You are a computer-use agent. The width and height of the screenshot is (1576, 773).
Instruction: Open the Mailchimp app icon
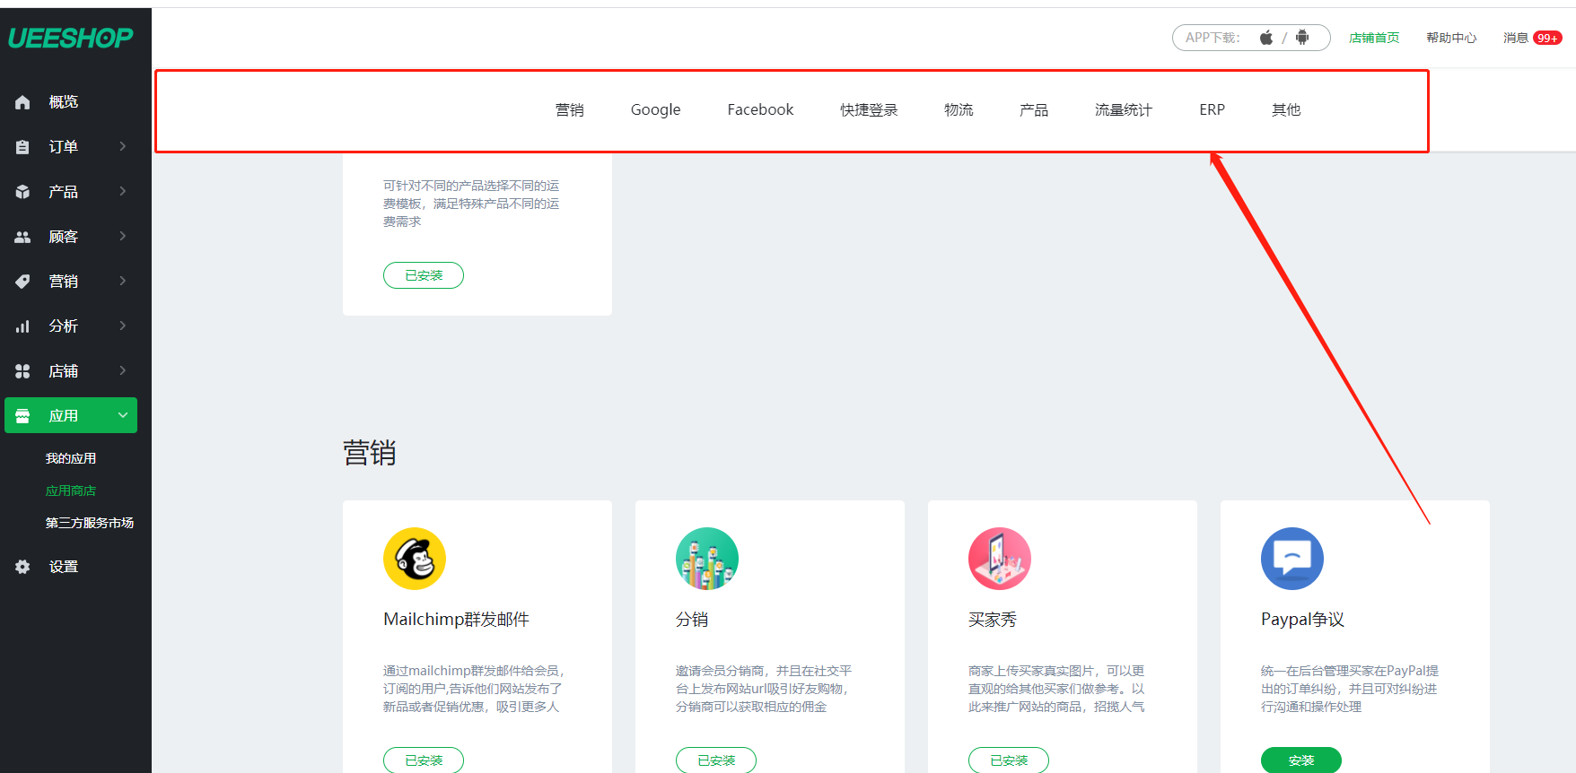click(414, 559)
